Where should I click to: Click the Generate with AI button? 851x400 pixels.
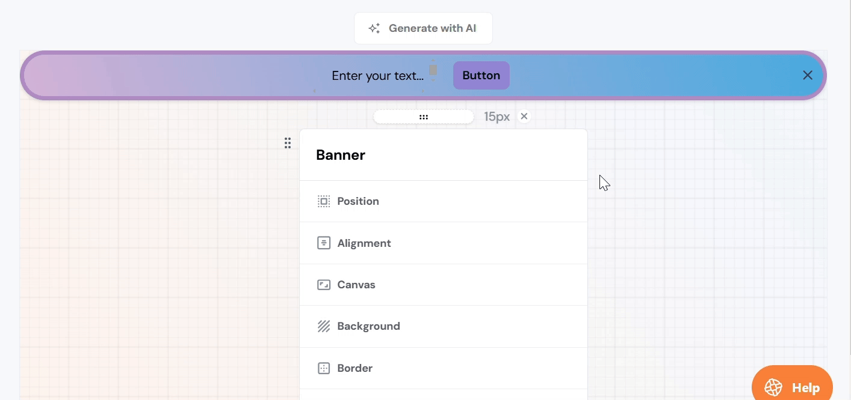423,28
